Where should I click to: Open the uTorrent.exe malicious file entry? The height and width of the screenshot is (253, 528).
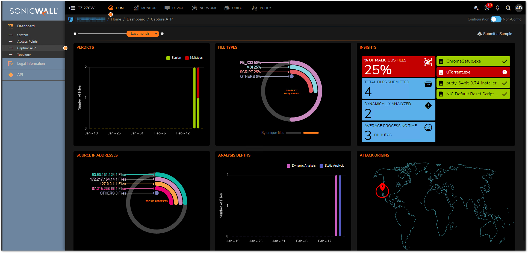coord(473,72)
